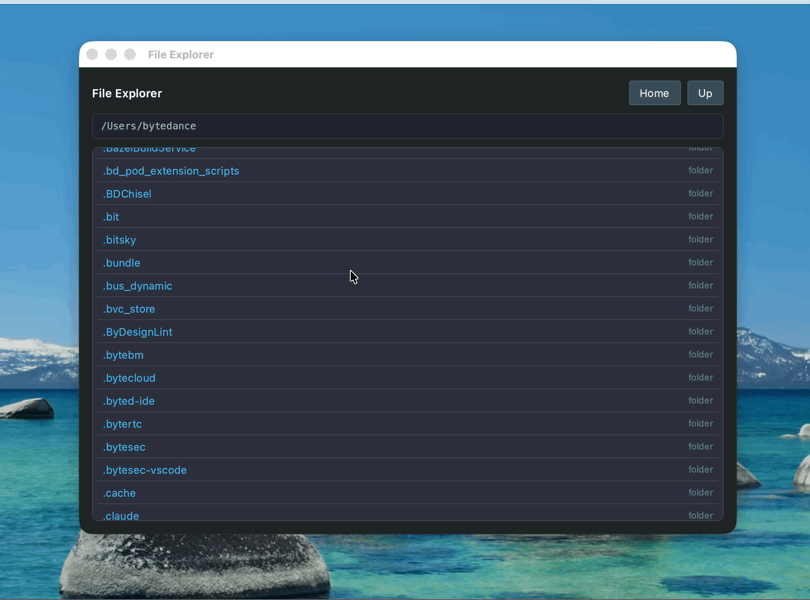Click the folder type label for .bundle
This screenshot has width=810, height=600.
[701, 263]
